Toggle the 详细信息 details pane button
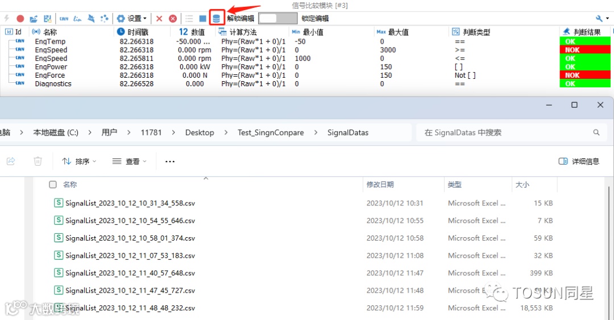Screen dimensions: 614x320 coord(579,161)
